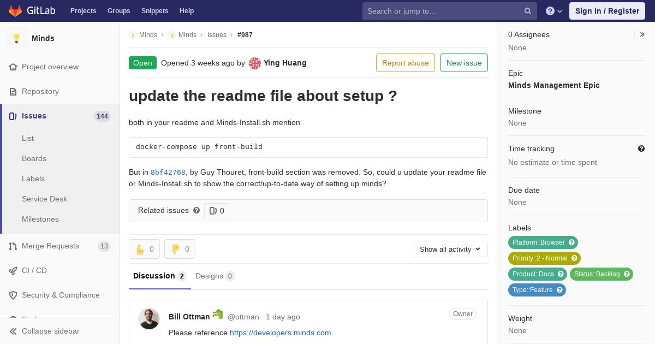Screen dimensions: 655x344
Task: Open the issues List sidebar item
Action: (28, 138)
